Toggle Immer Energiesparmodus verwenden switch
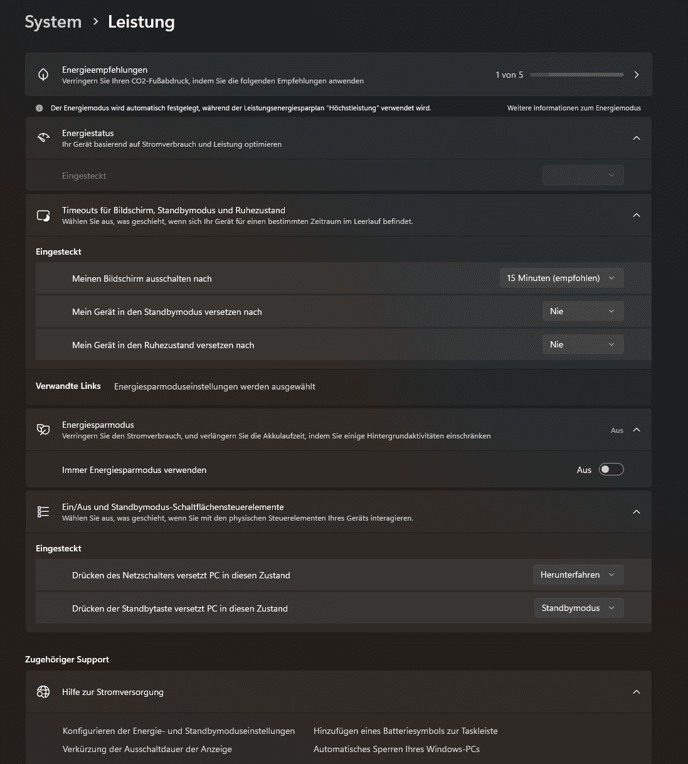 (x=611, y=470)
